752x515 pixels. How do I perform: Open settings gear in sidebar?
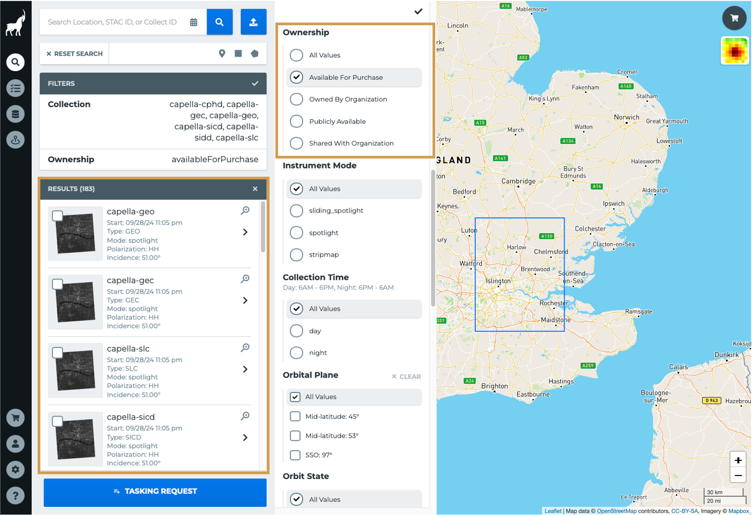point(16,470)
